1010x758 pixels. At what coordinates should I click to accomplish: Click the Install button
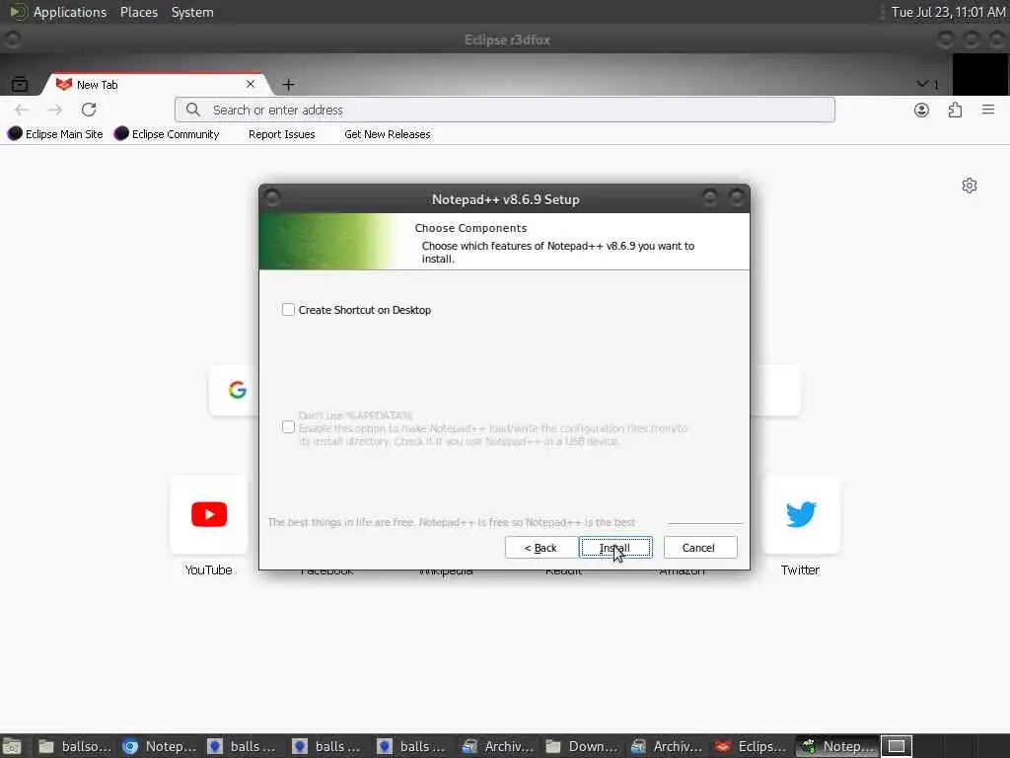(615, 548)
